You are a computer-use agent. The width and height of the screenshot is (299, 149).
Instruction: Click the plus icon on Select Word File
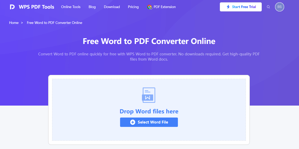click(133, 122)
